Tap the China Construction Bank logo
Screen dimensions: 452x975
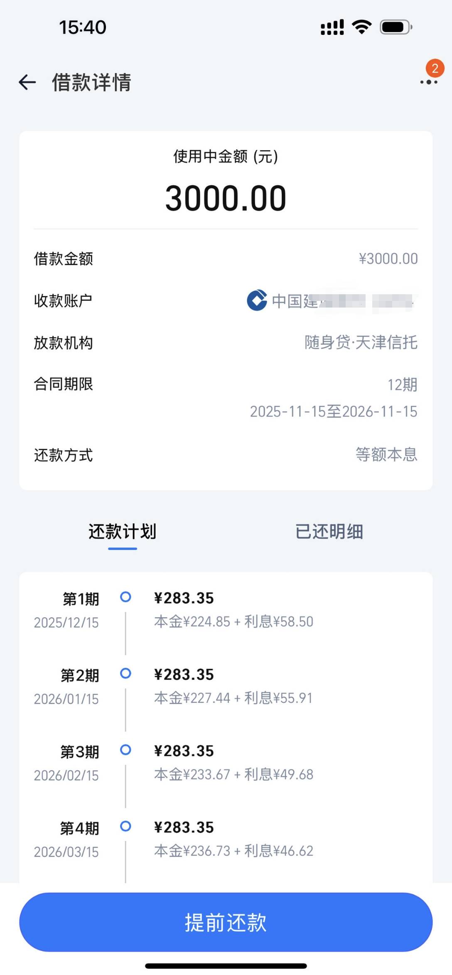[x=257, y=300]
